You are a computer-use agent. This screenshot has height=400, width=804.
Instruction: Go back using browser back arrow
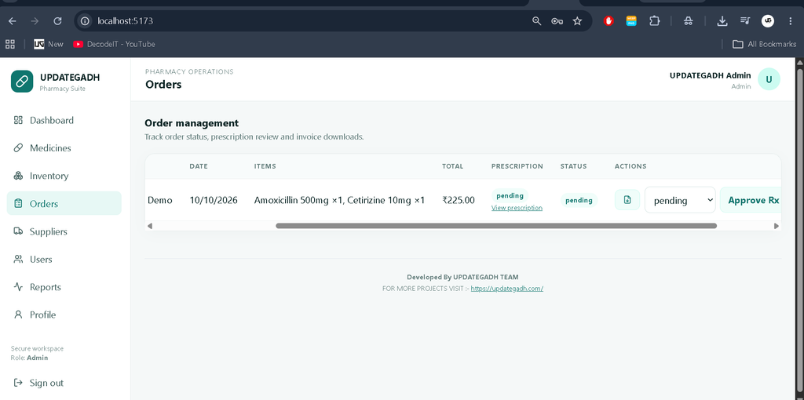pos(13,21)
